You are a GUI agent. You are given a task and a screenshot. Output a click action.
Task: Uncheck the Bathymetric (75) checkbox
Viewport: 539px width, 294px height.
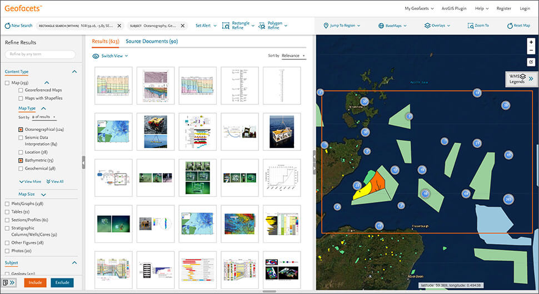tap(21, 160)
